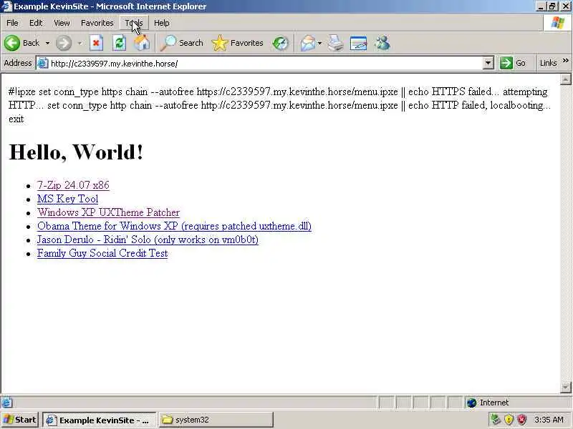This screenshot has width=573, height=429.
Task: Open Obama Theme for Windows XP link
Action: (x=174, y=226)
